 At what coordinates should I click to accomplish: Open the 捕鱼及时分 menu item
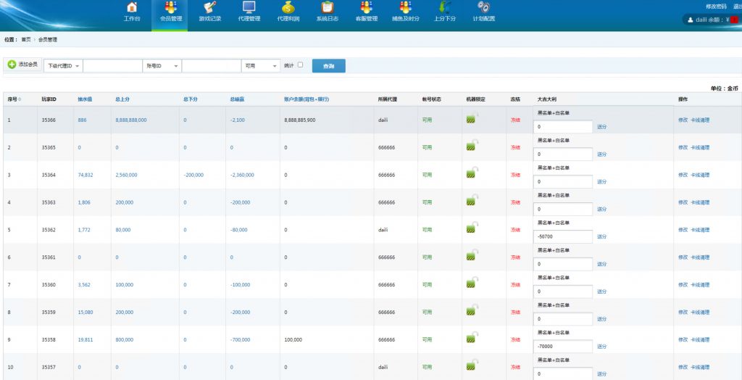click(x=405, y=12)
